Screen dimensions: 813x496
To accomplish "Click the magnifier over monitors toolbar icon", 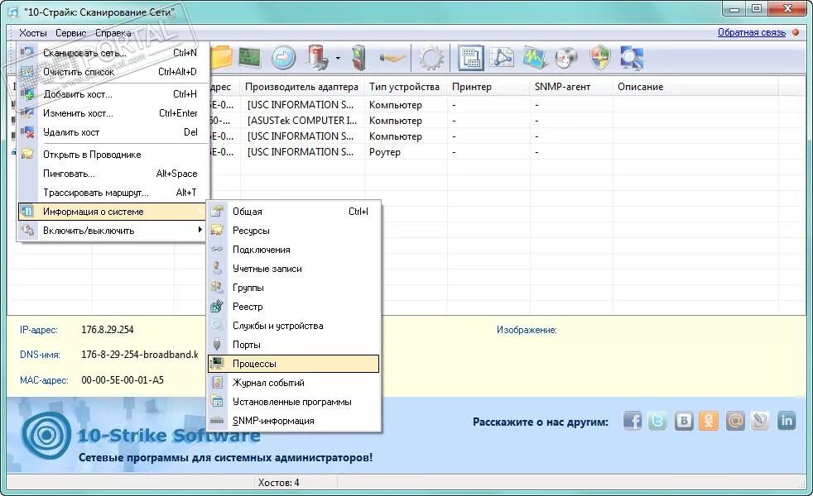I will pos(632,58).
